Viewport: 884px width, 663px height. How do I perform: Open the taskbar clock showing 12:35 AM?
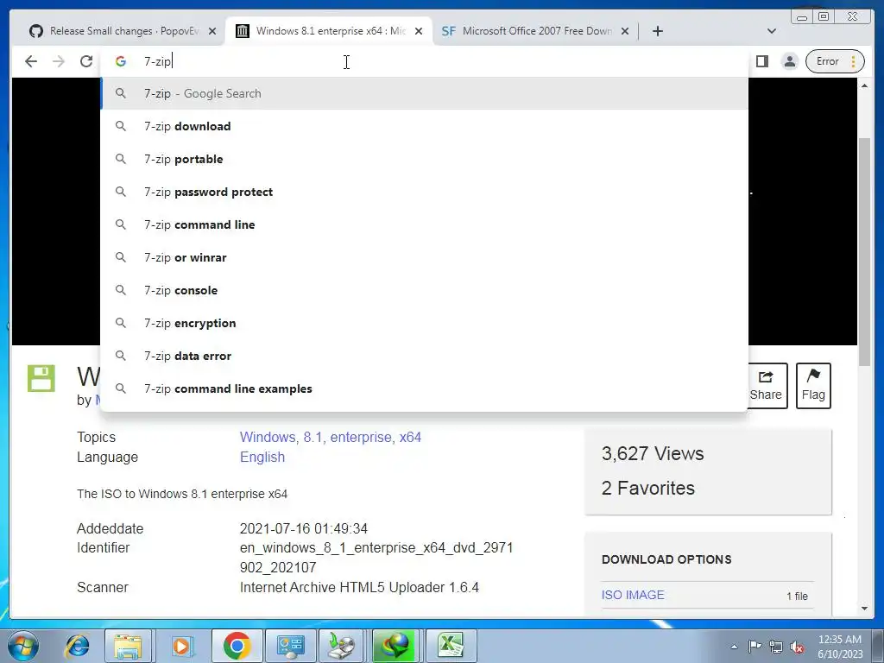(x=840, y=647)
